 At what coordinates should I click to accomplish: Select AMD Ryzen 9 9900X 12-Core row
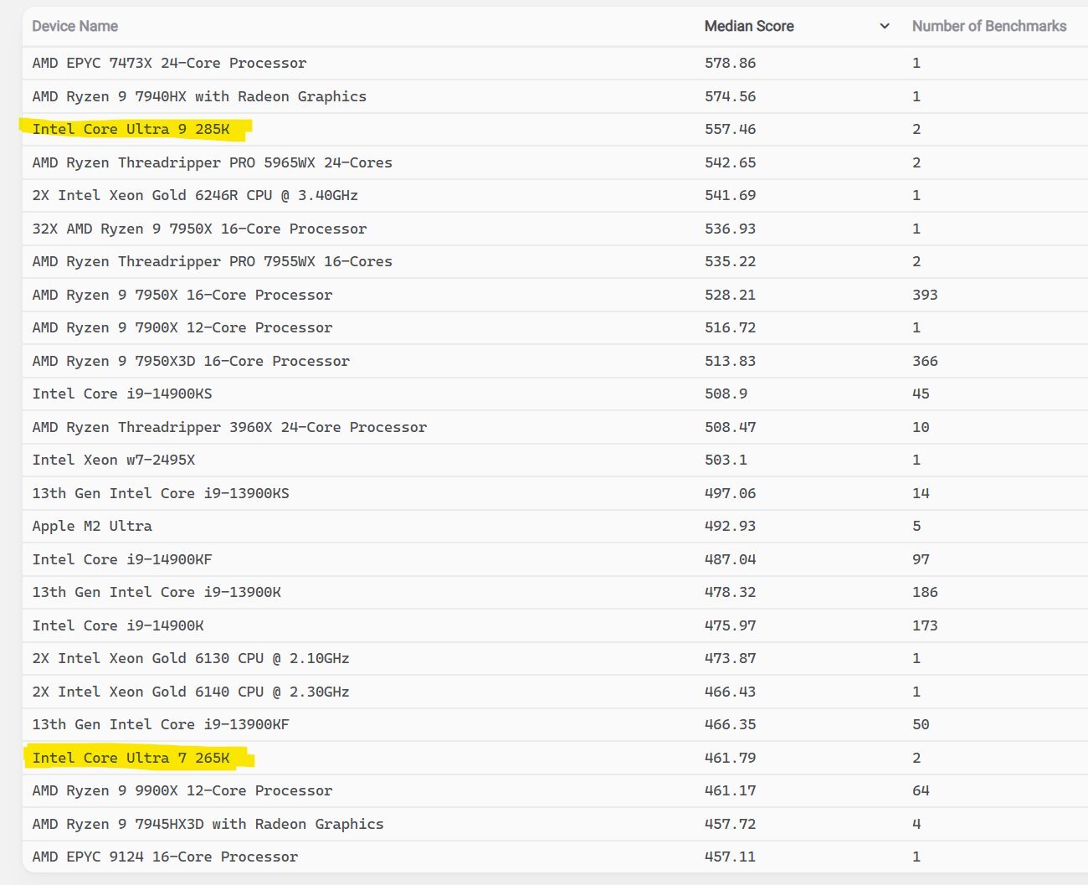click(x=182, y=790)
